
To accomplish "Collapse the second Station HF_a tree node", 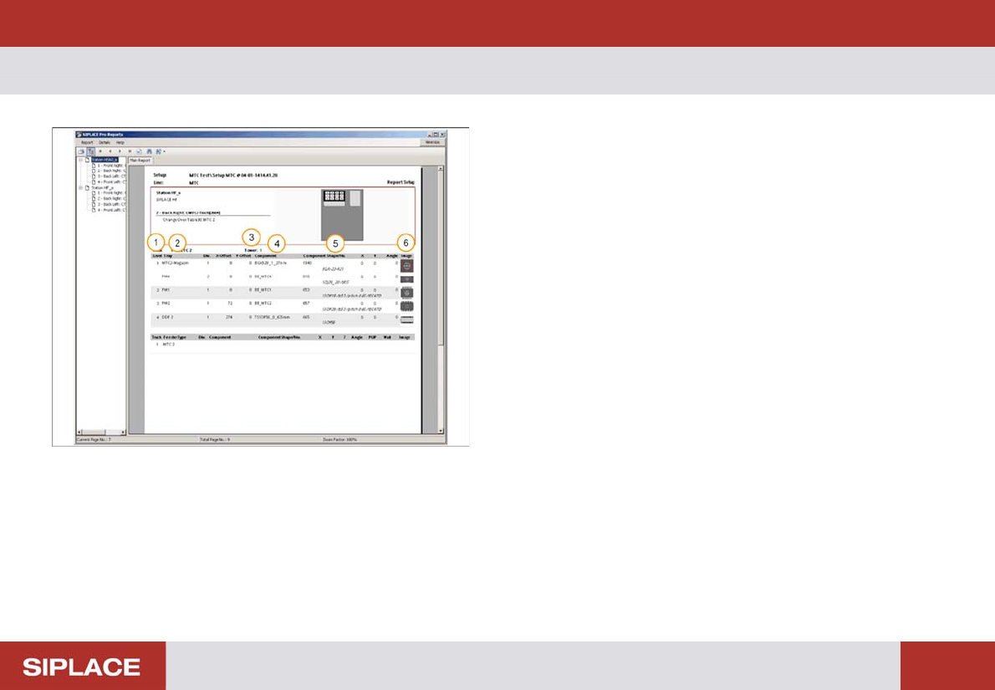I will 80,188.
